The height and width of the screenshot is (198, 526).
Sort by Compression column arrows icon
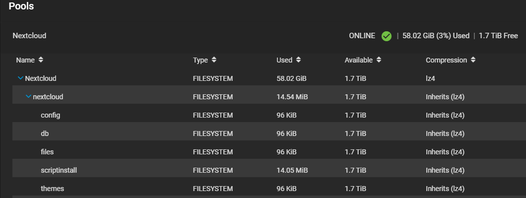click(x=473, y=60)
